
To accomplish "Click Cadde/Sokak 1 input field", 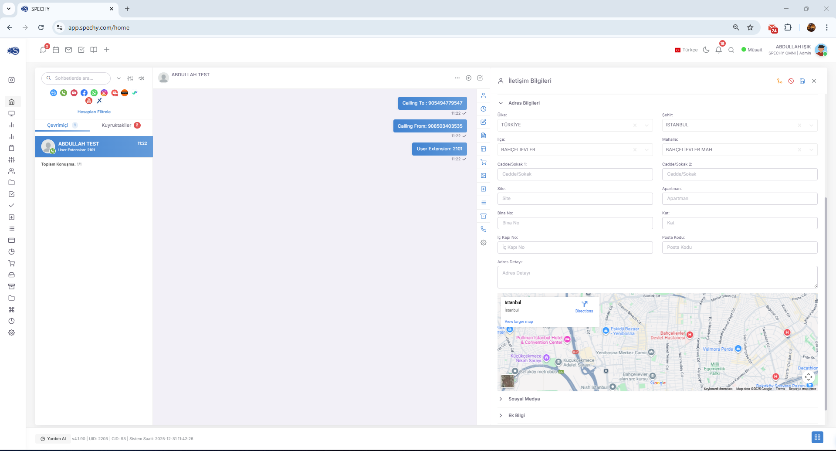I will pos(575,174).
